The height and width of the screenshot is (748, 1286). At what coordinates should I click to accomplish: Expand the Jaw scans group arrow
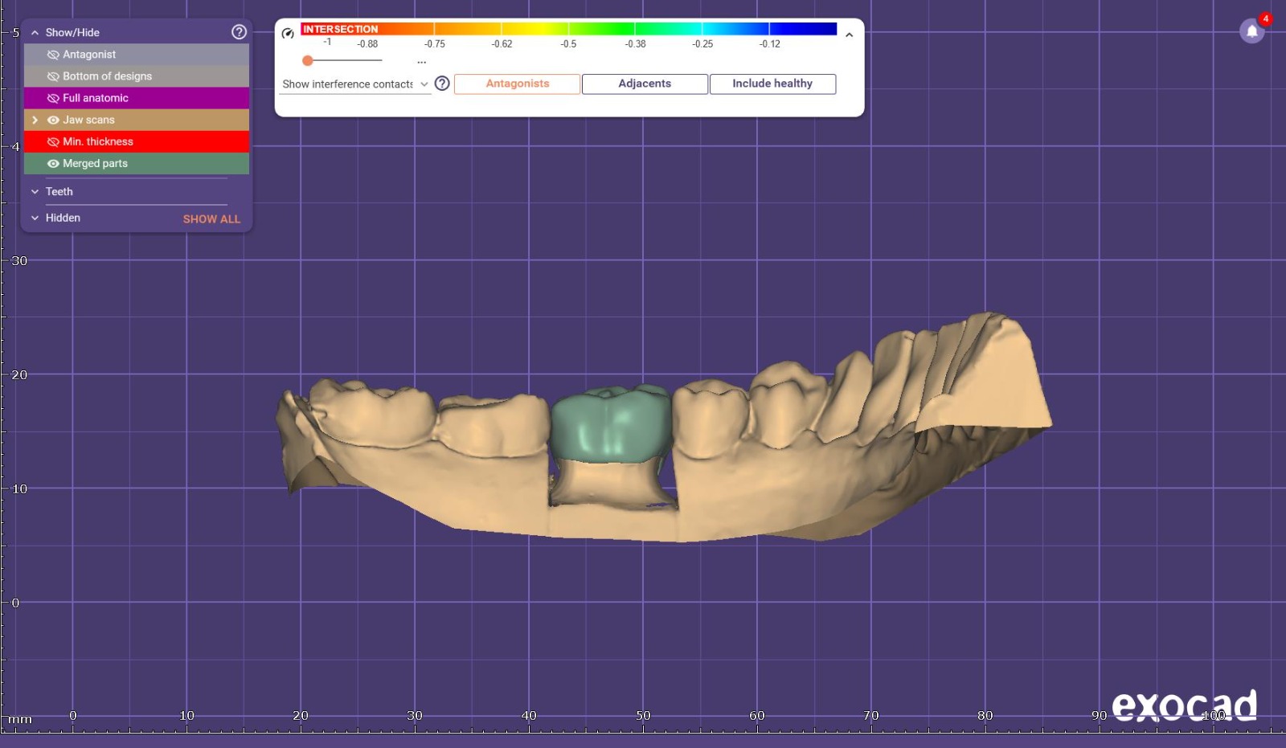pos(35,120)
